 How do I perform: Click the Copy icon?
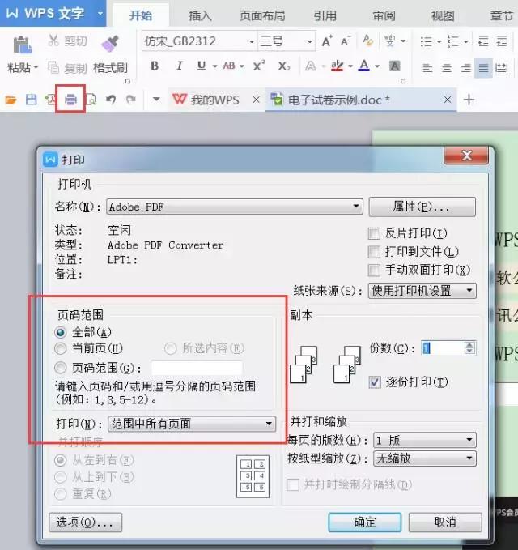tap(53, 67)
